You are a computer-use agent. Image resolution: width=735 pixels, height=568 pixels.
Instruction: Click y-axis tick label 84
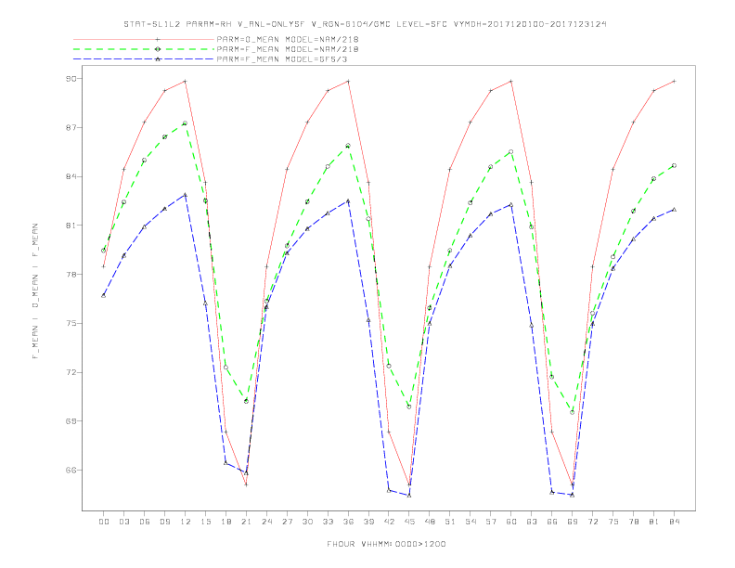(x=71, y=176)
